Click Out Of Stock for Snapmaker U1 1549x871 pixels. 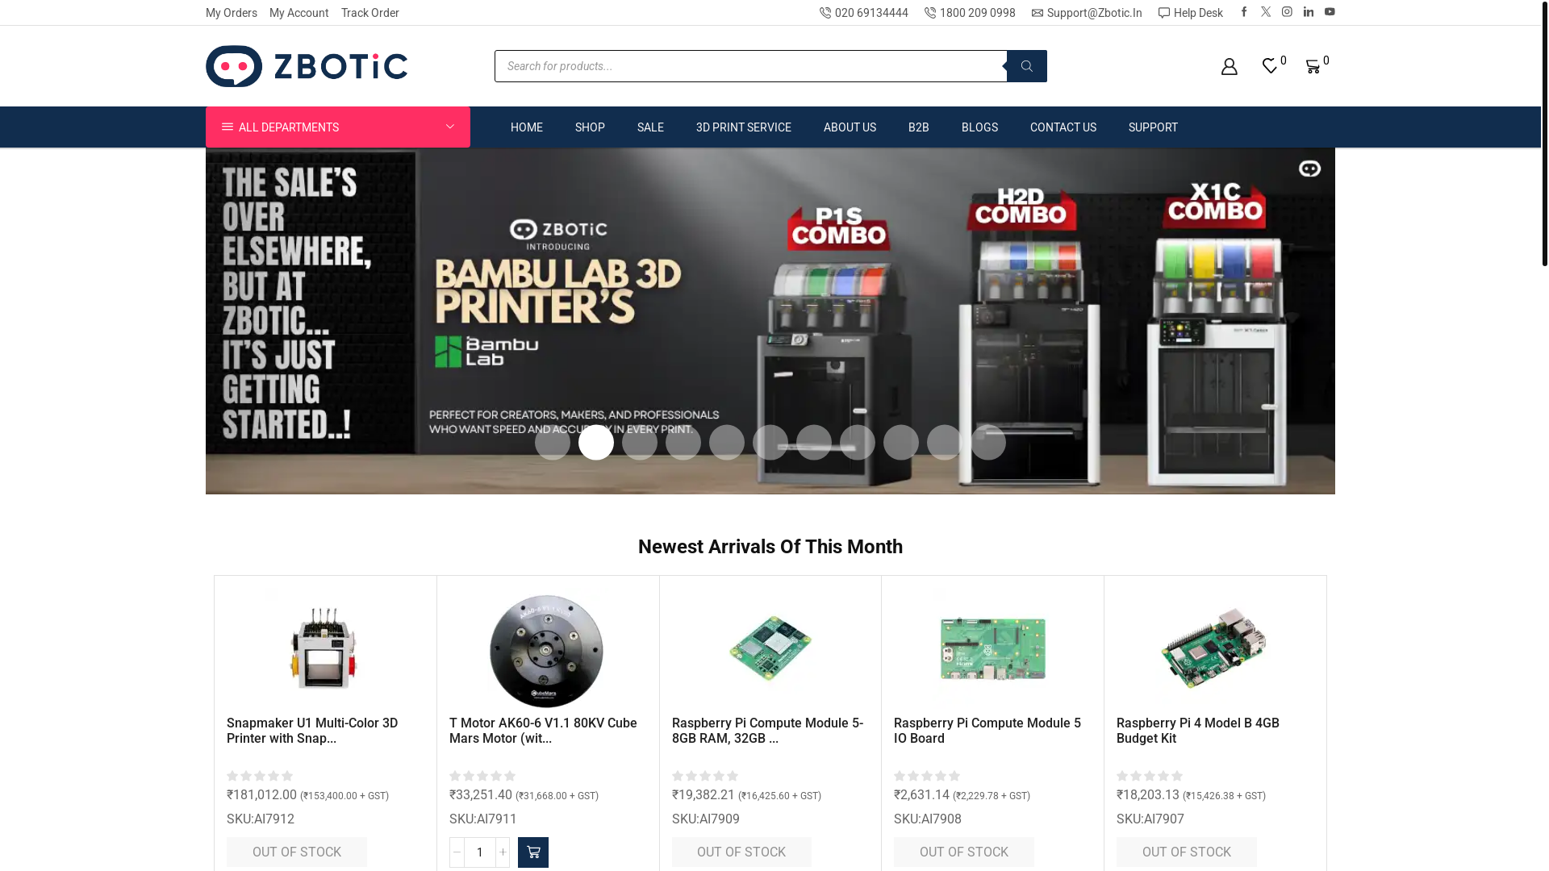coord(297,852)
